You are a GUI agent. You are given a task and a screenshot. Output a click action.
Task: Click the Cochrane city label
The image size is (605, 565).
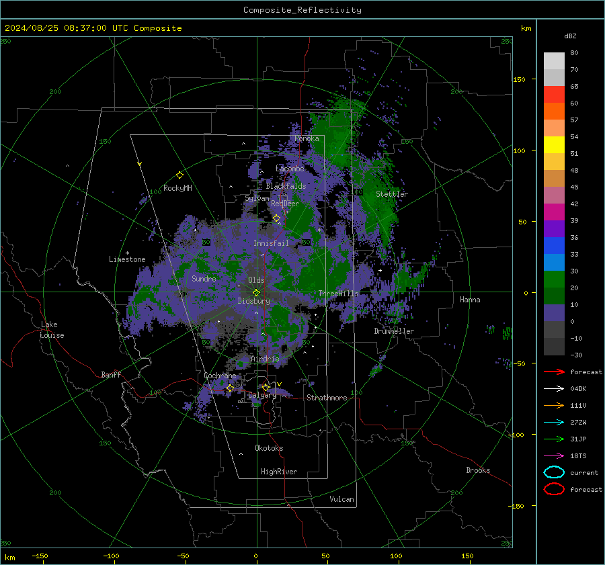pyautogui.click(x=220, y=376)
